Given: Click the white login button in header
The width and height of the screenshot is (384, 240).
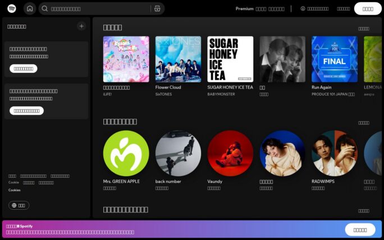Looking at the screenshot, I should [368, 9].
